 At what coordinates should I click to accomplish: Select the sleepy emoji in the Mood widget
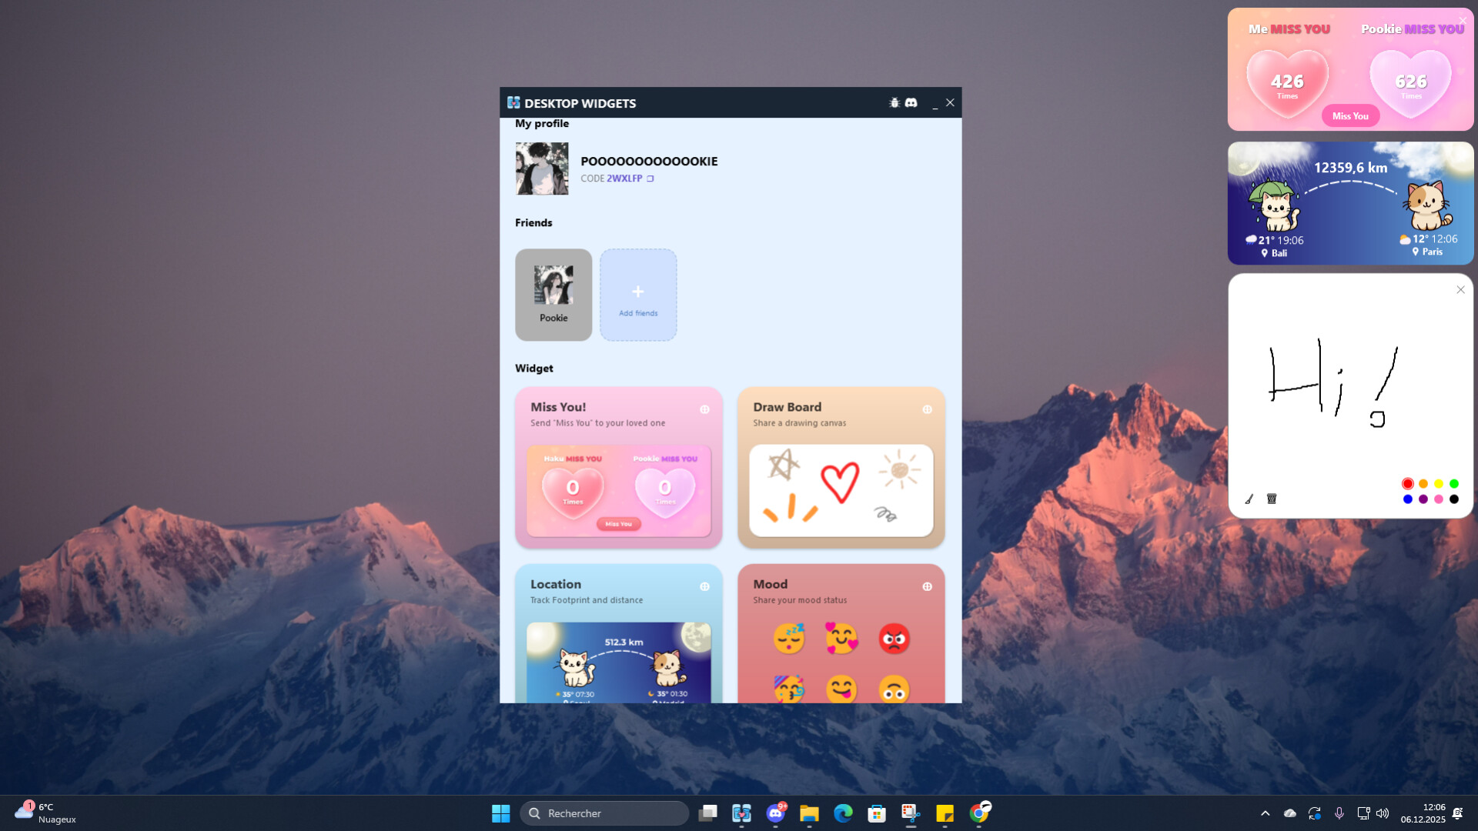pos(788,638)
